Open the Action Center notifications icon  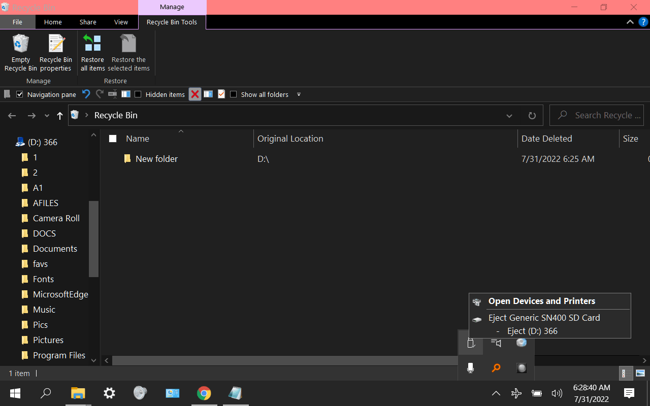[629, 393]
